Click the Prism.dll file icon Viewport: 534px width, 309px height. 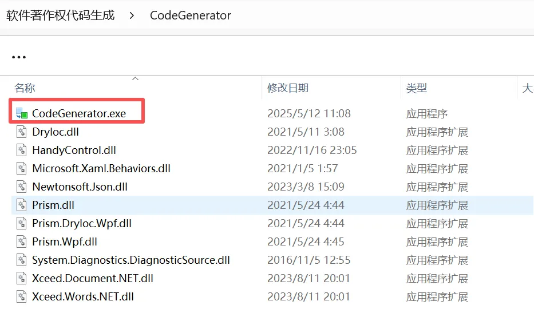click(x=22, y=205)
